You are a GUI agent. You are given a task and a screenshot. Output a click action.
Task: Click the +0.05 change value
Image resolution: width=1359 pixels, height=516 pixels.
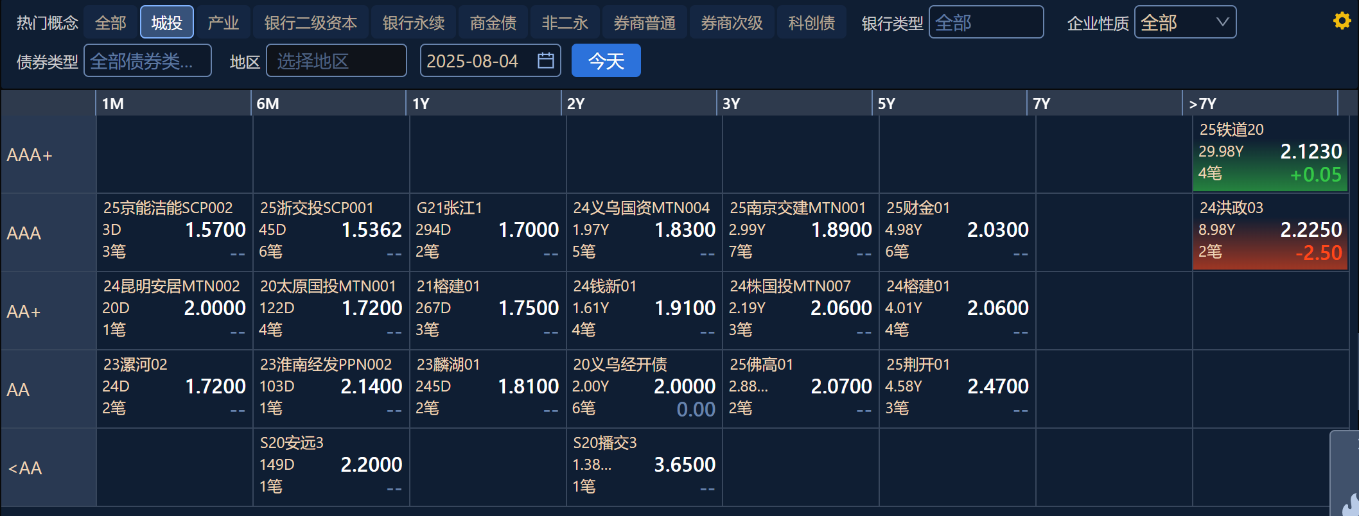coord(1316,175)
